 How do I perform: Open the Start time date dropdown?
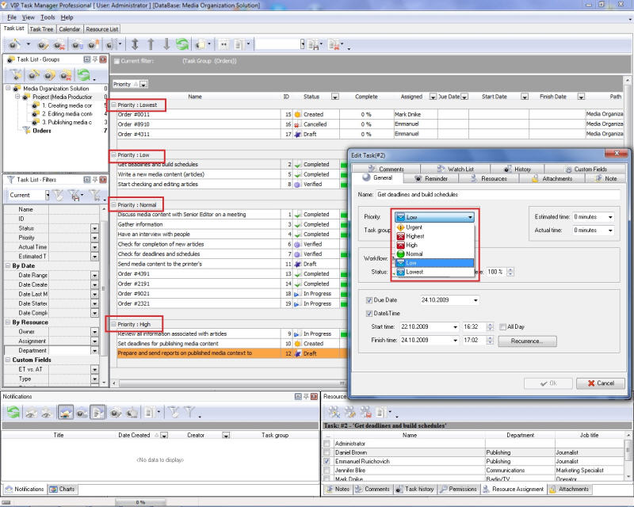point(455,326)
